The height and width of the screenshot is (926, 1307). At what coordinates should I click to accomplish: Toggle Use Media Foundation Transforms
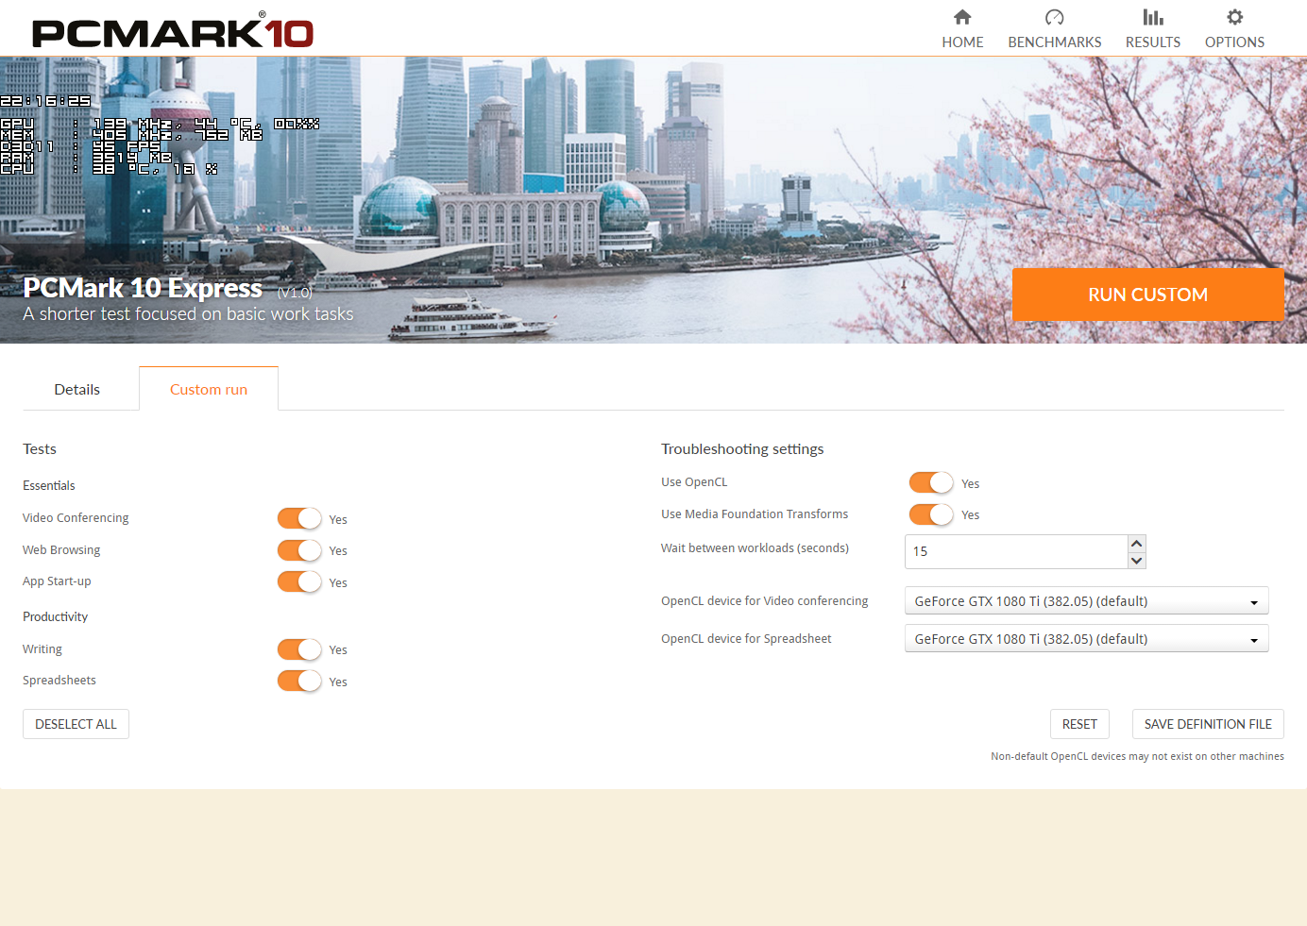tap(930, 514)
